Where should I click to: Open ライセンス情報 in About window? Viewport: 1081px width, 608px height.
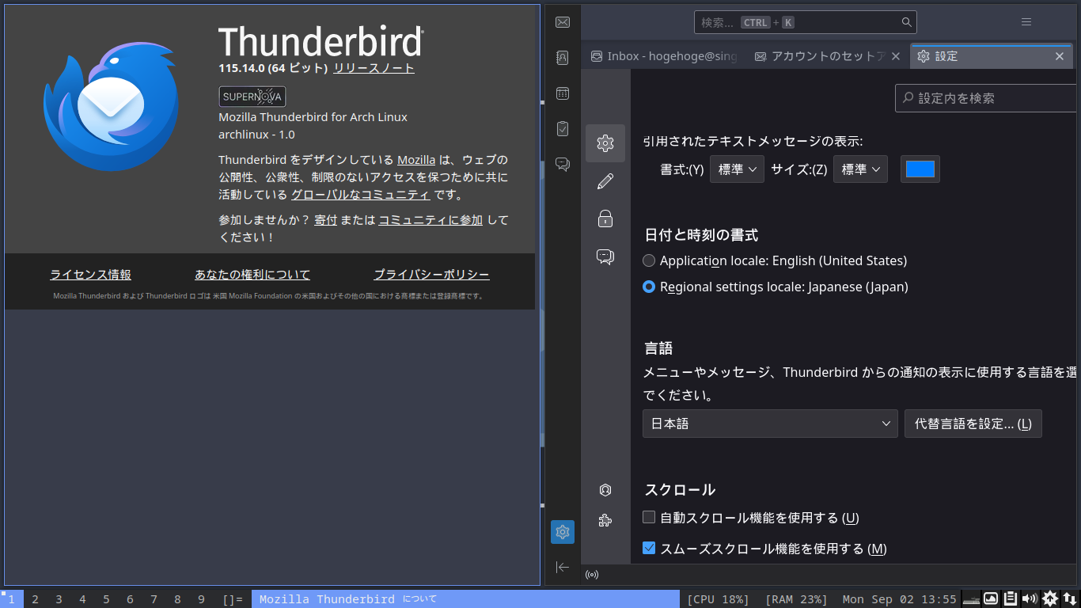pyautogui.click(x=90, y=275)
